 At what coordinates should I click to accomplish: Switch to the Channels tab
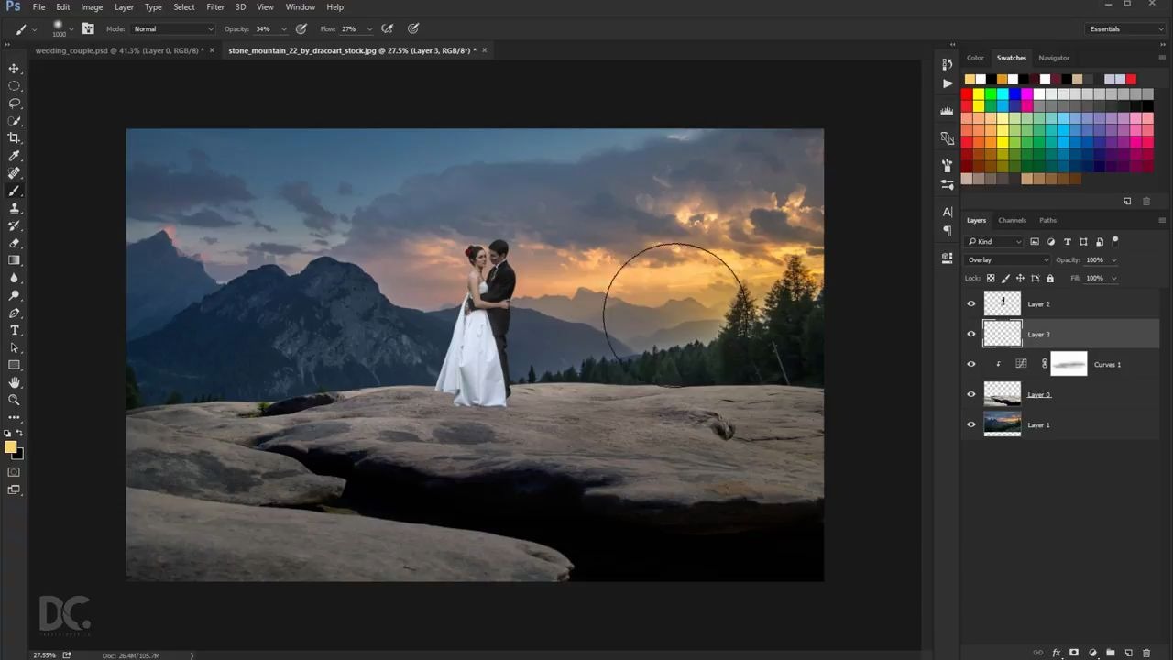tap(1012, 220)
